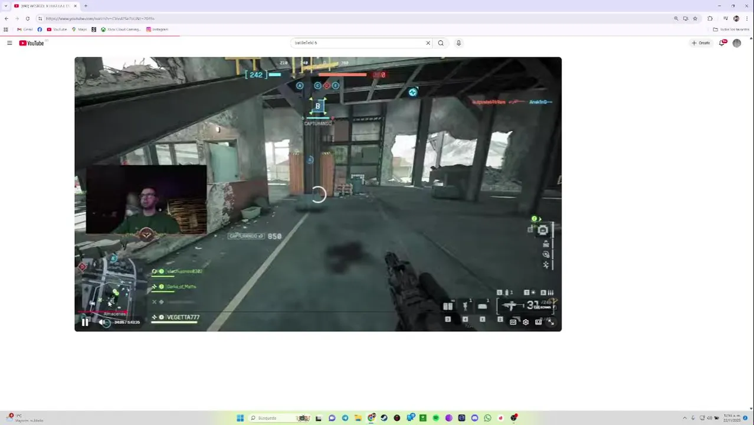Pause the video
Viewport: 754px width, 425px height.
(x=85, y=322)
